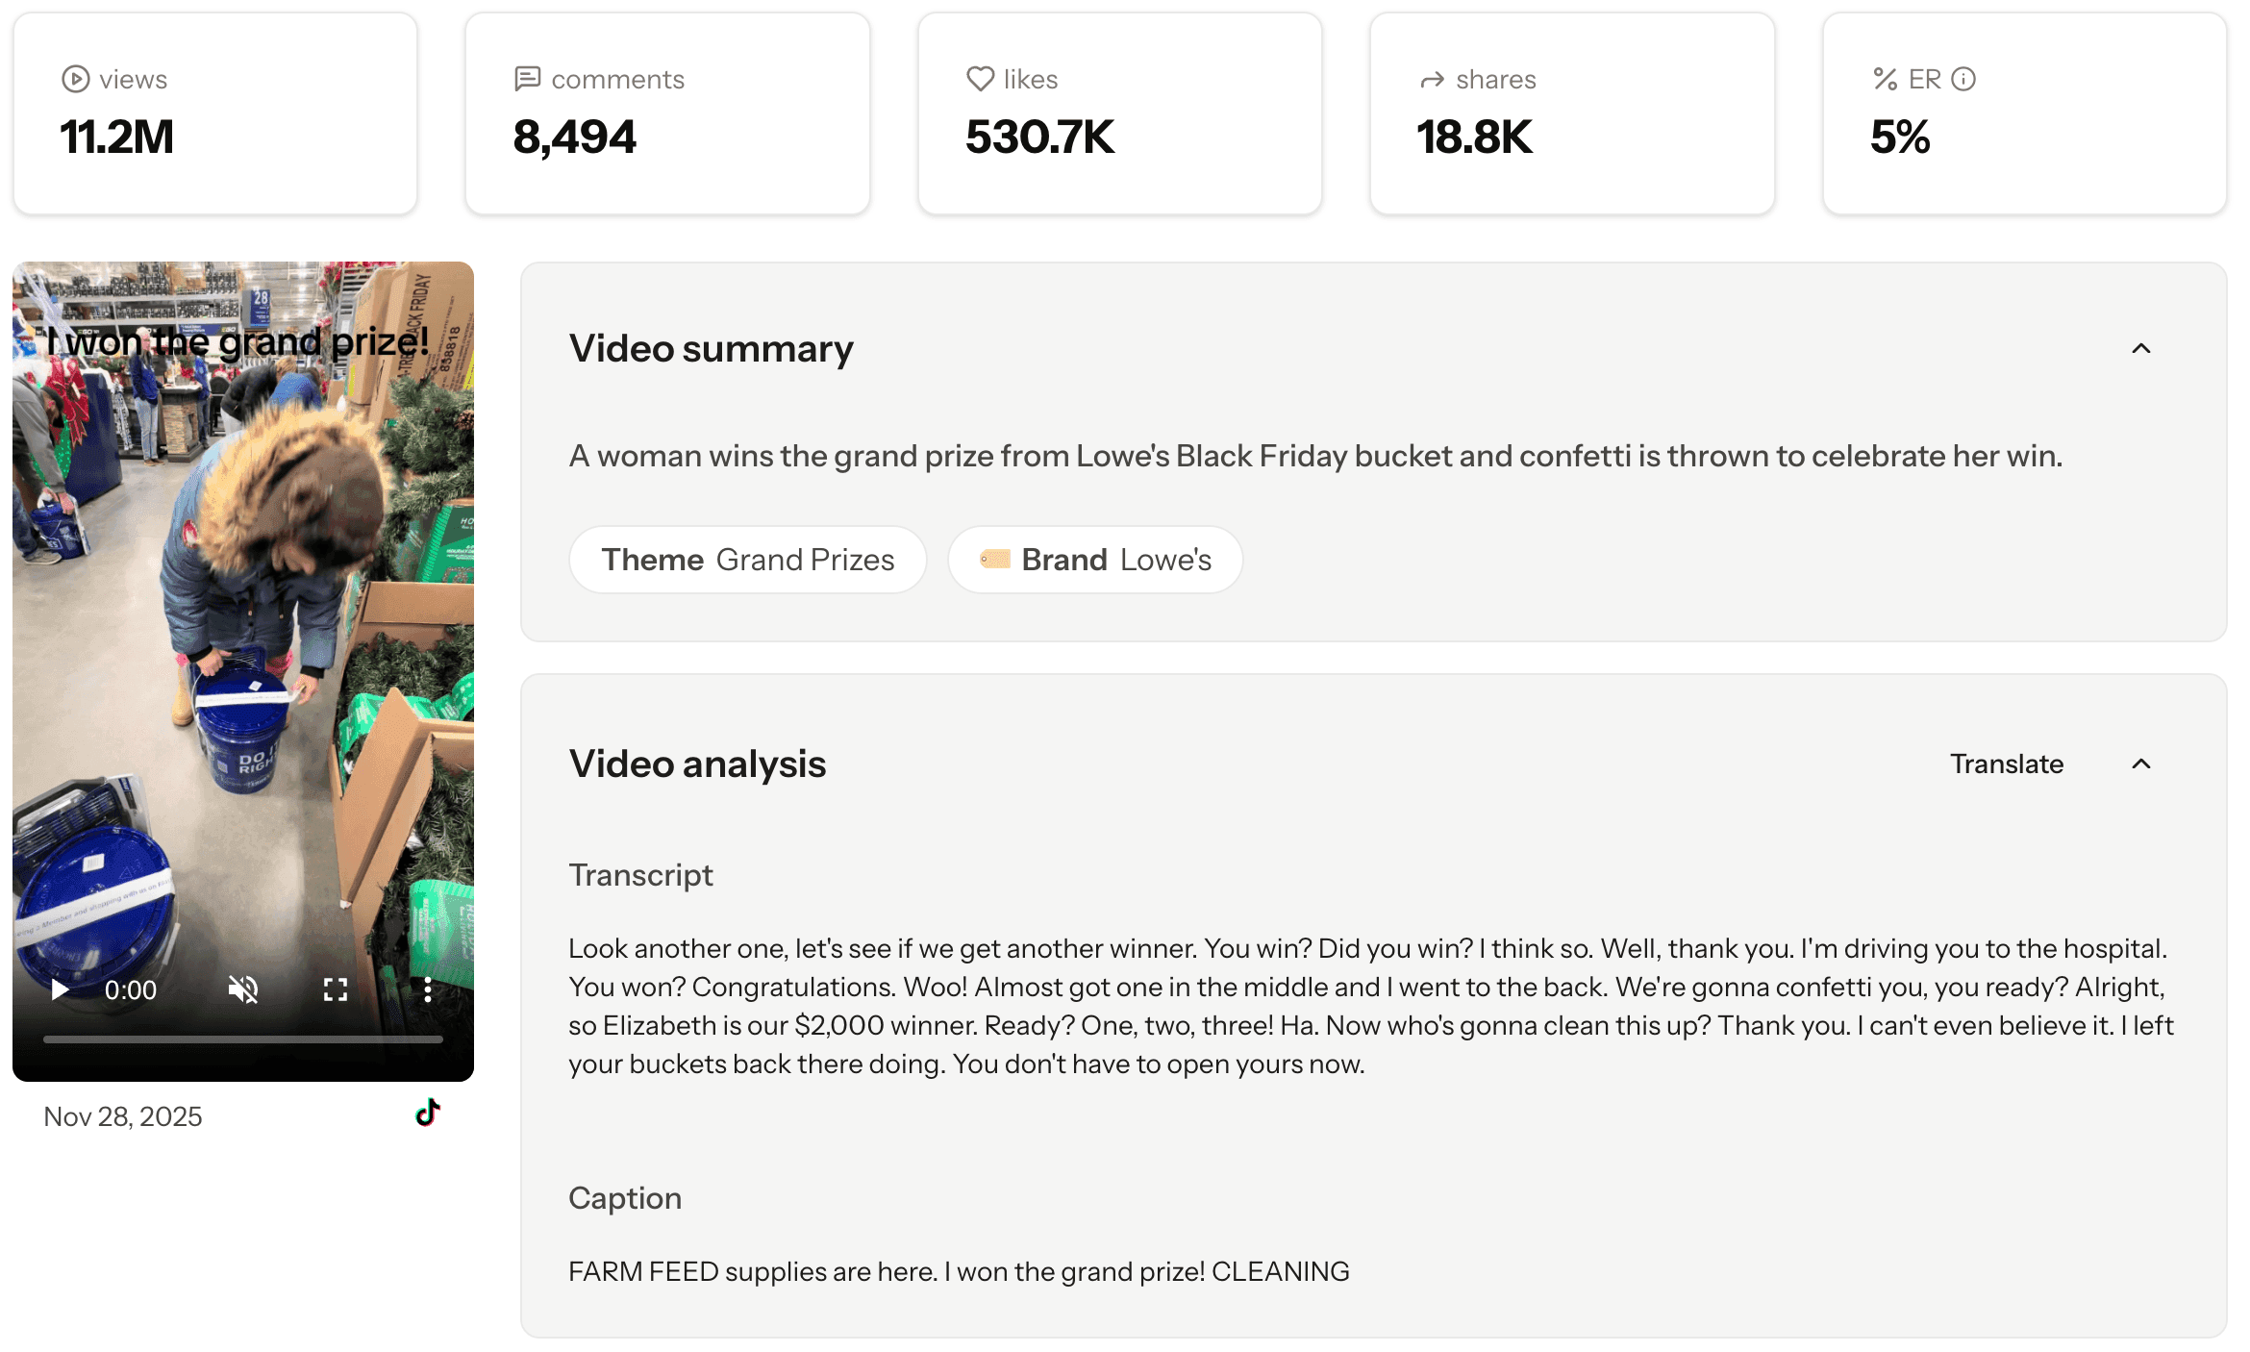Click the likes heart icon
This screenshot has height=1352, width=2250.
[x=980, y=79]
